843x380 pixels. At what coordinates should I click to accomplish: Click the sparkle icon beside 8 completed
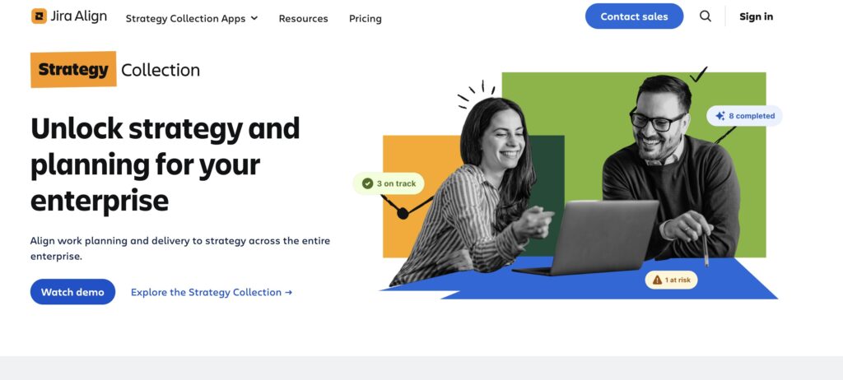pos(720,115)
